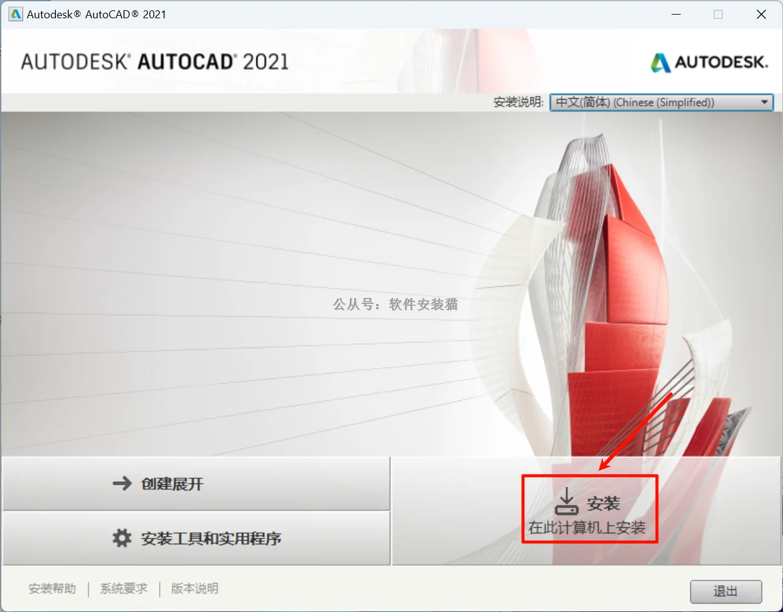
Task: Select the gear icon beside 安装工具和实用程序
Action: 122,538
